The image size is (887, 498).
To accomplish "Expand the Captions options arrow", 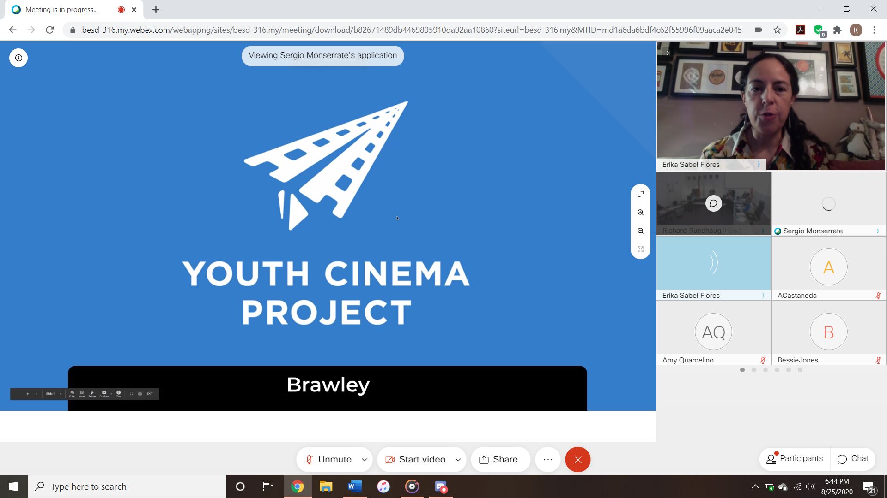I will click(x=111, y=394).
